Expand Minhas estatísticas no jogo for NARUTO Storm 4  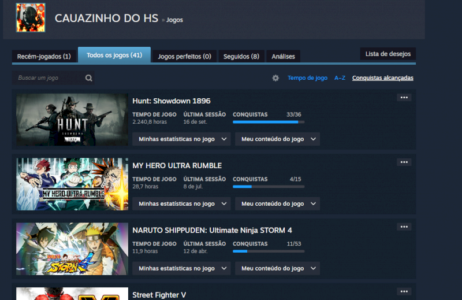(181, 268)
